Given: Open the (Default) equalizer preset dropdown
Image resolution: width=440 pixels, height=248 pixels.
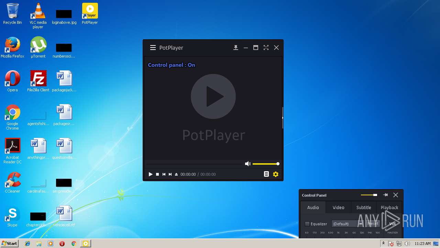Looking at the screenshot, I should [x=347, y=224].
